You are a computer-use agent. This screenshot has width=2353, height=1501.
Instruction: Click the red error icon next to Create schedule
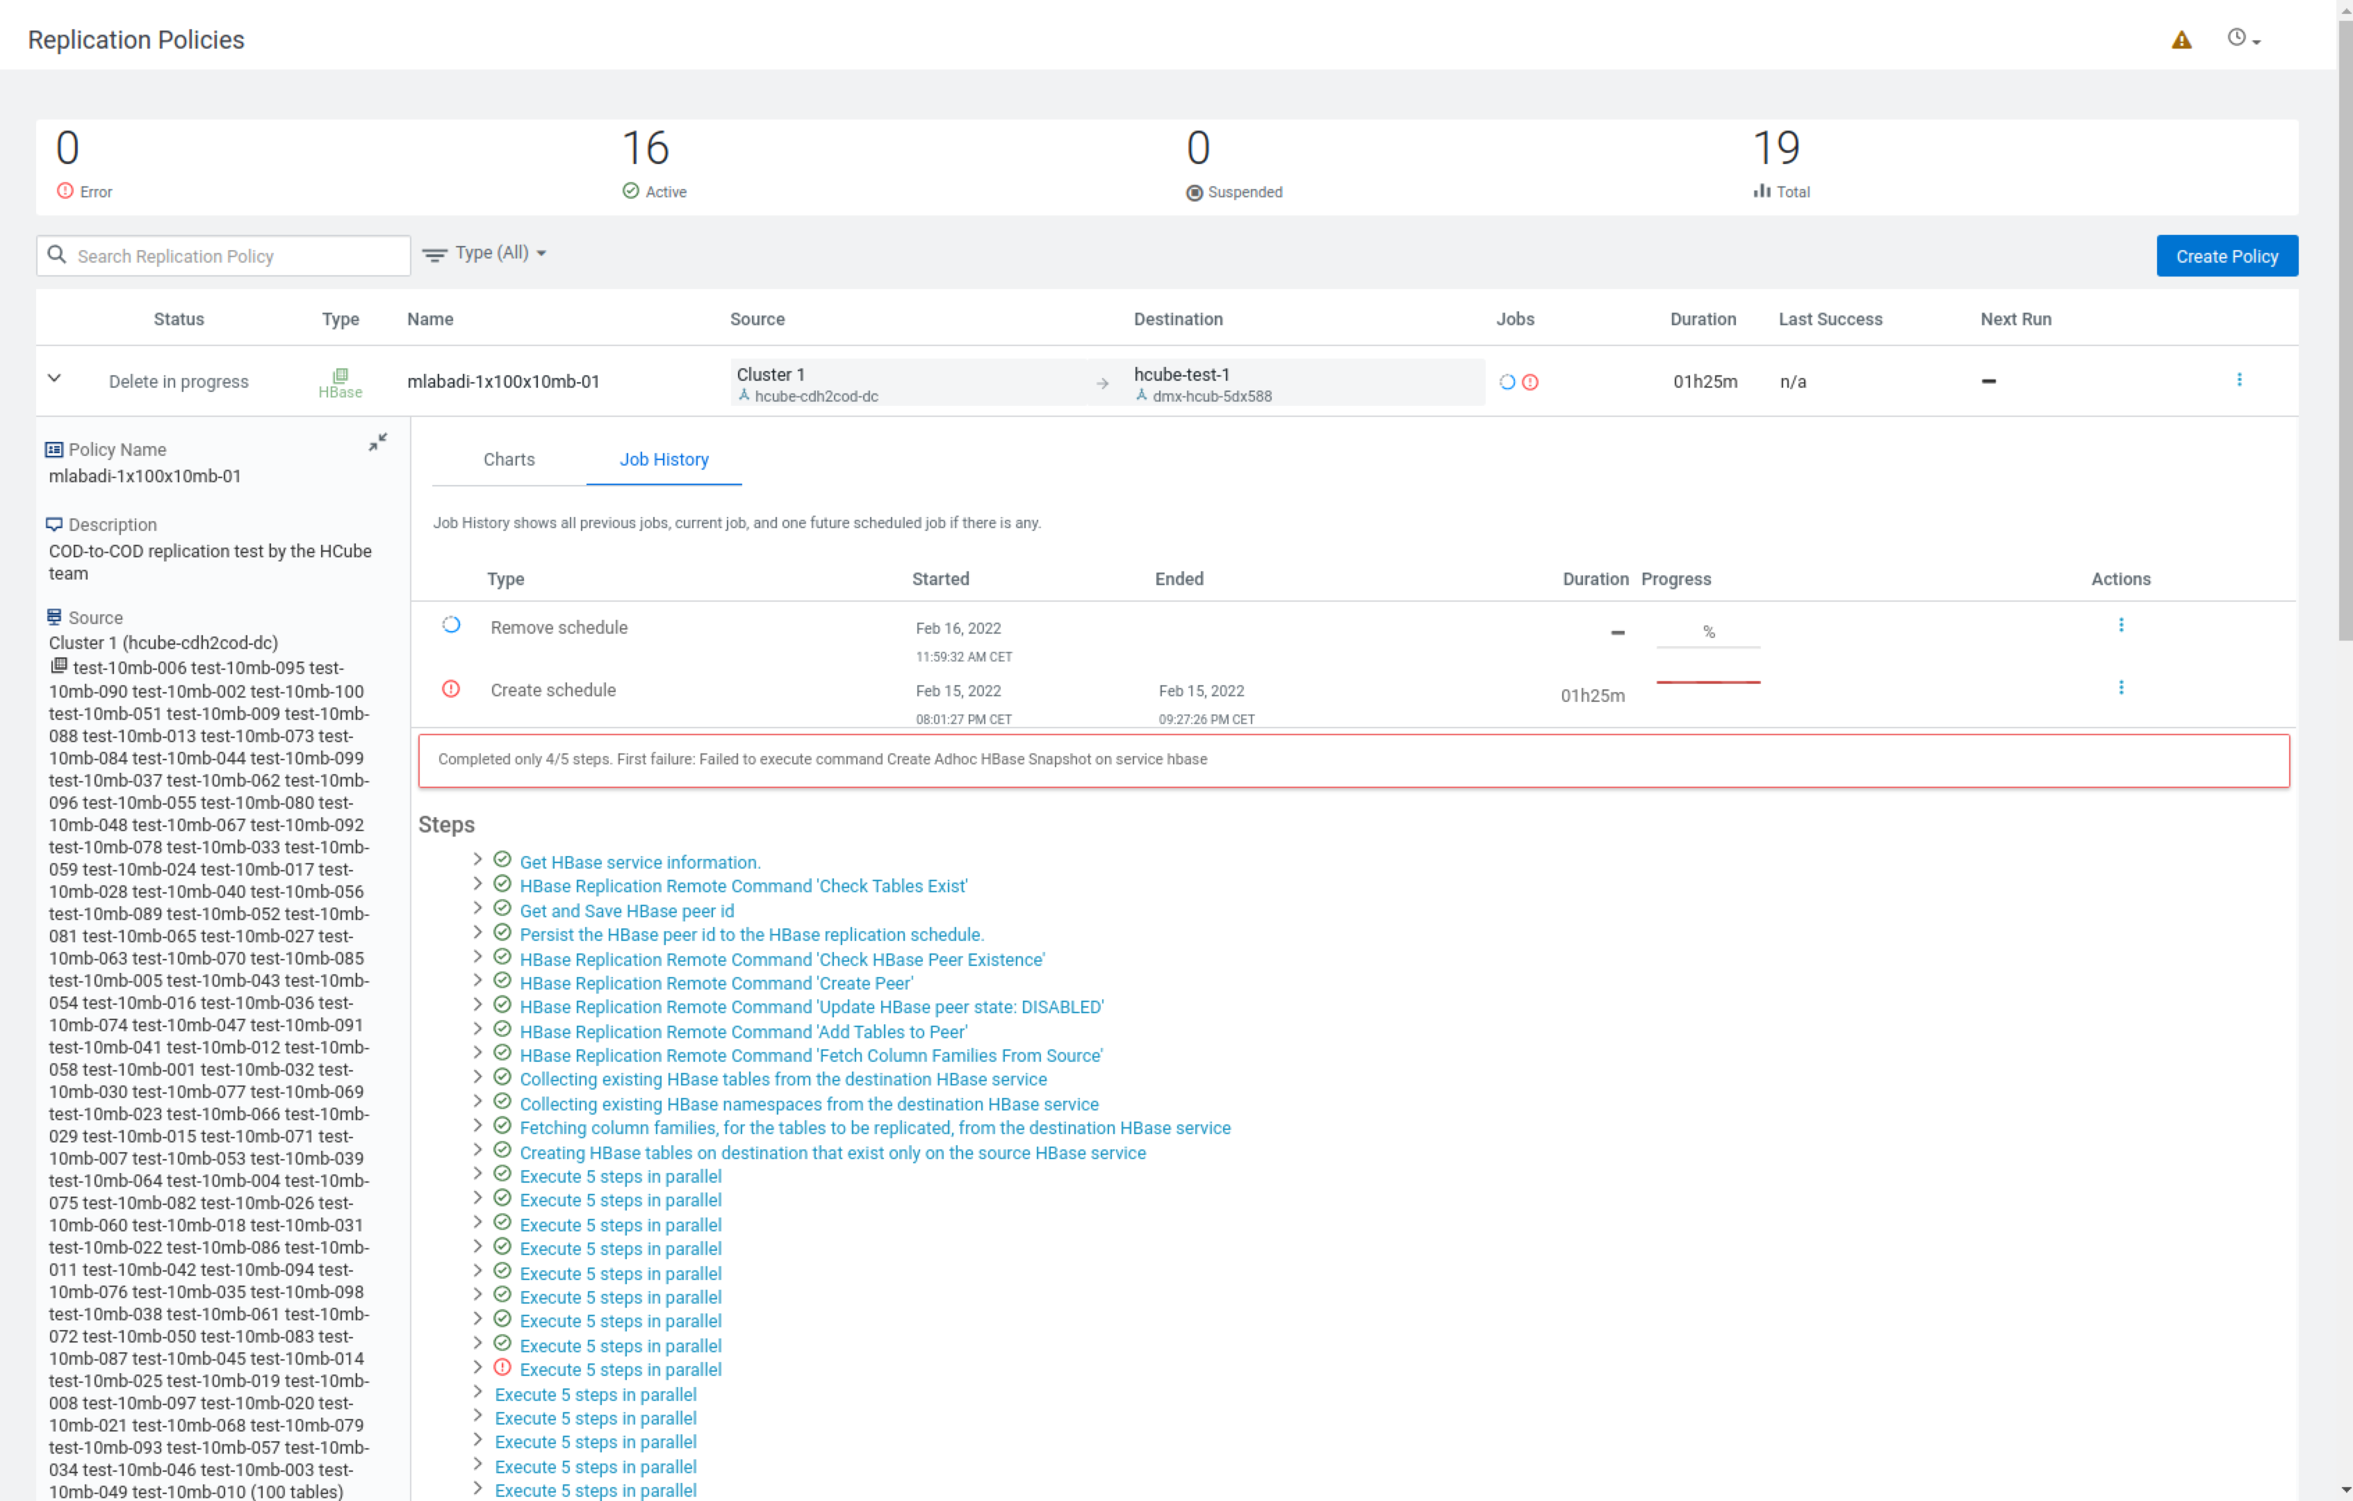point(452,689)
